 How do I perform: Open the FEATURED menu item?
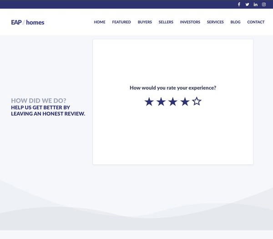click(x=121, y=22)
